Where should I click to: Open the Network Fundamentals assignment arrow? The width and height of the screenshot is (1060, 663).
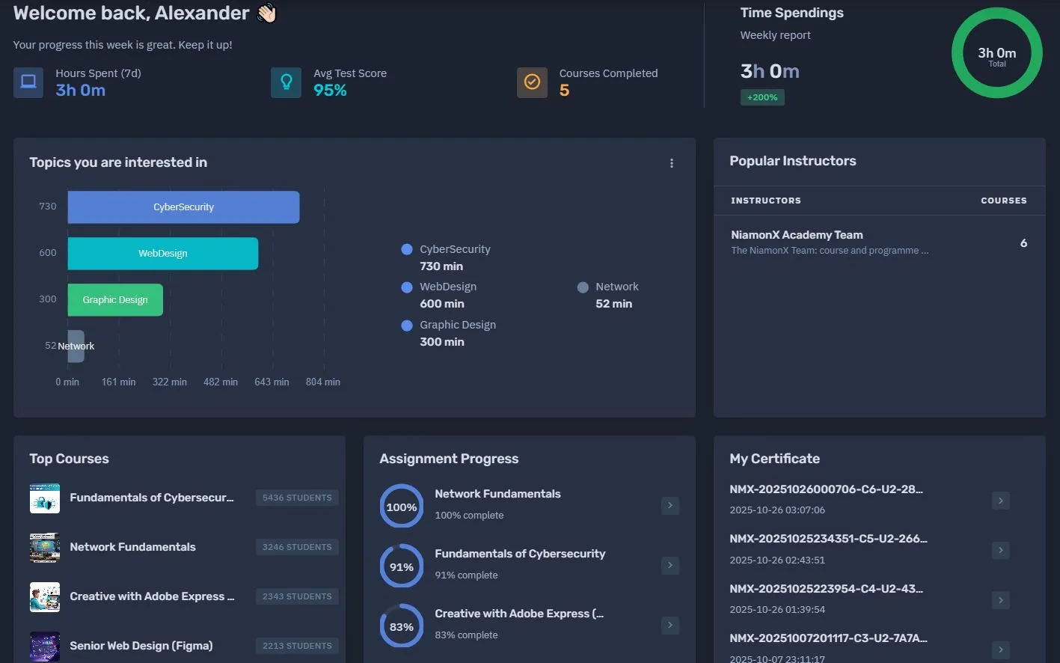pos(670,506)
